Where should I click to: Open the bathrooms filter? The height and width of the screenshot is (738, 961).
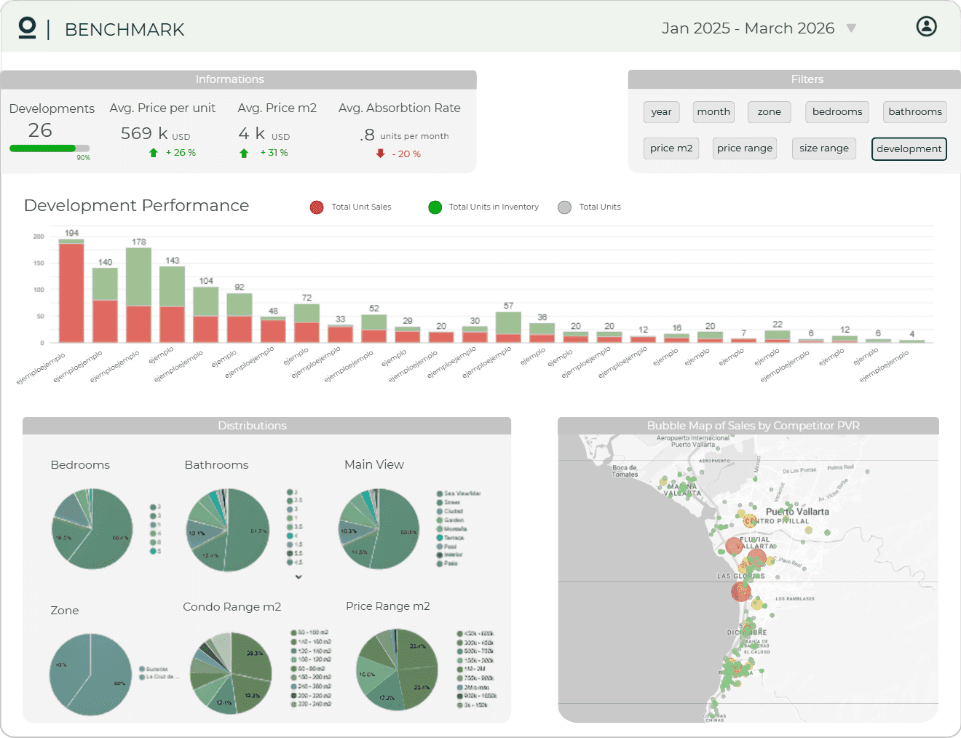point(915,112)
